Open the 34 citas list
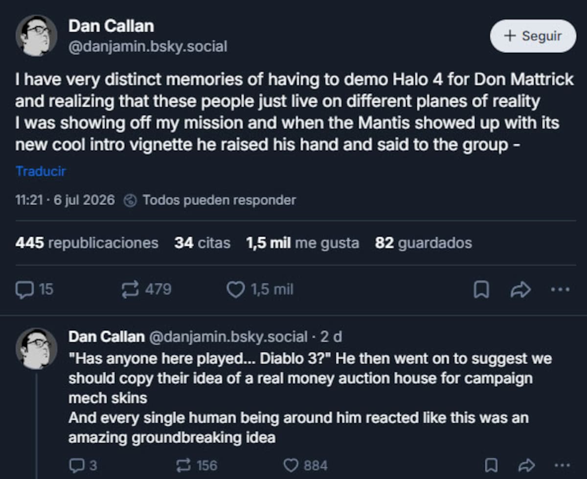Image resolution: width=587 pixels, height=479 pixels. pos(202,243)
